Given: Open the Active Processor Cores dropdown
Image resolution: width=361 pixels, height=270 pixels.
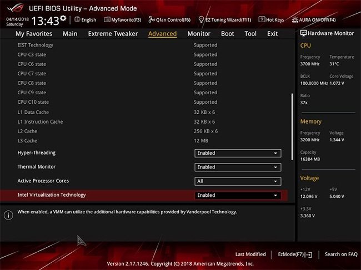Looking at the screenshot, I should 238,181.
